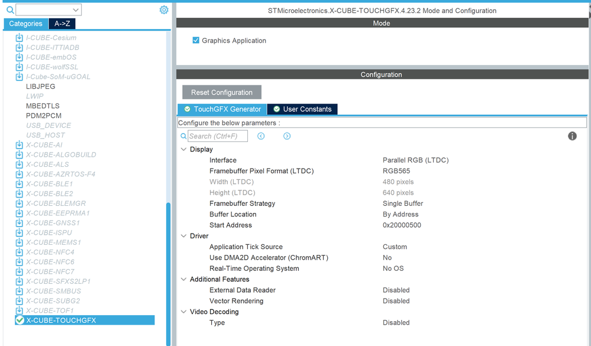Go to next search result arrow
Screen dimensions: 591x346
click(287, 136)
